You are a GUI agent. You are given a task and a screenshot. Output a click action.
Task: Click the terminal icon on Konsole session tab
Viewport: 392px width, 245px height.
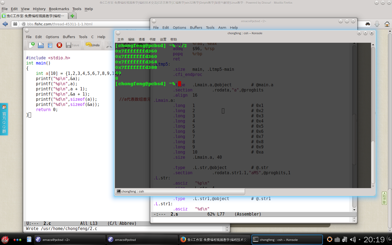click(x=119, y=191)
